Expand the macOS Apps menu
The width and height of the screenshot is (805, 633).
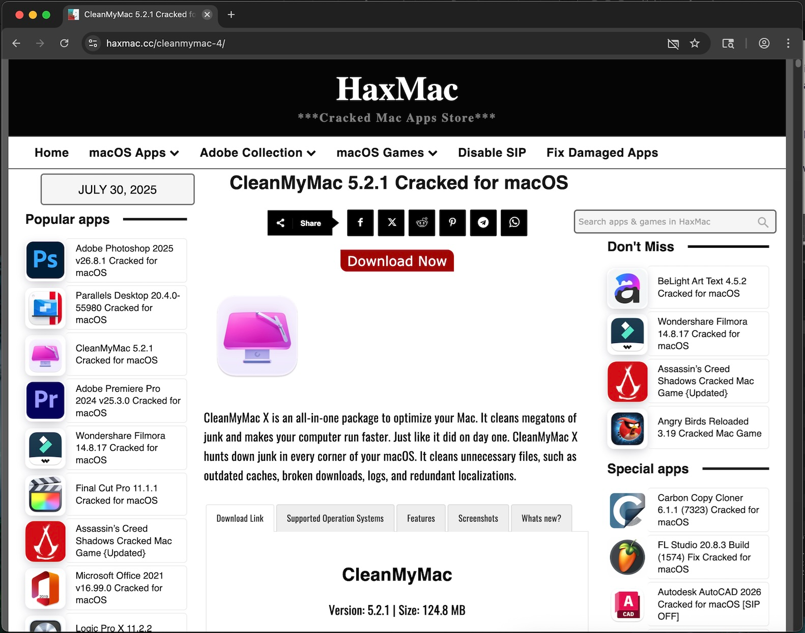[x=134, y=153]
